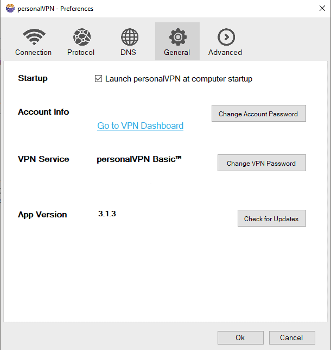331x350 pixels.
Task: Click the Account Info section heading
Action: pyautogui.click(x=43, y=112)
